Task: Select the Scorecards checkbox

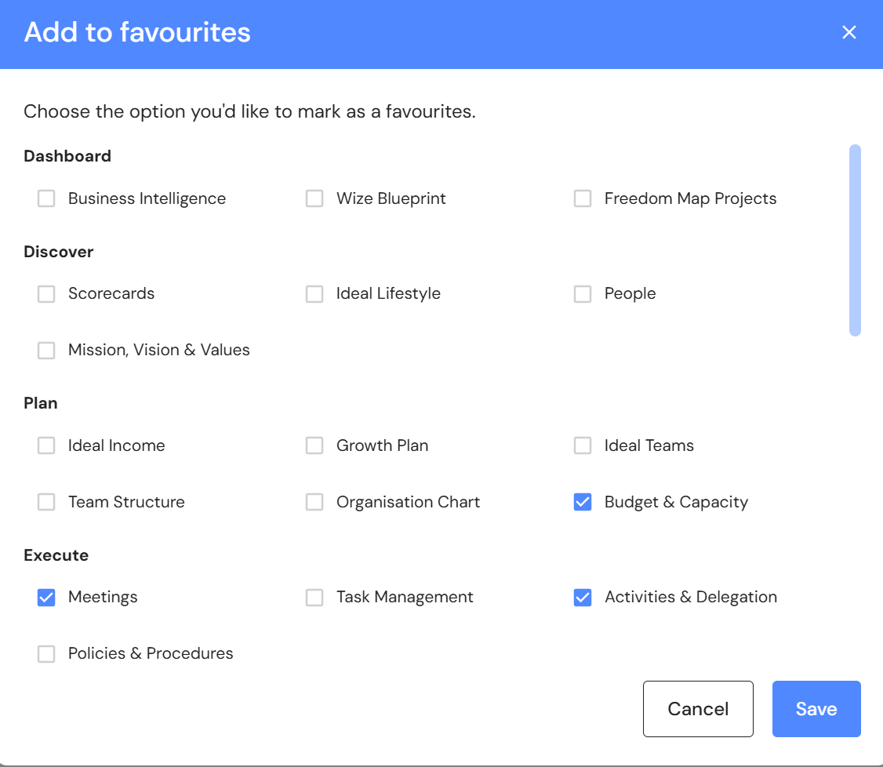Action: [47, 294]
